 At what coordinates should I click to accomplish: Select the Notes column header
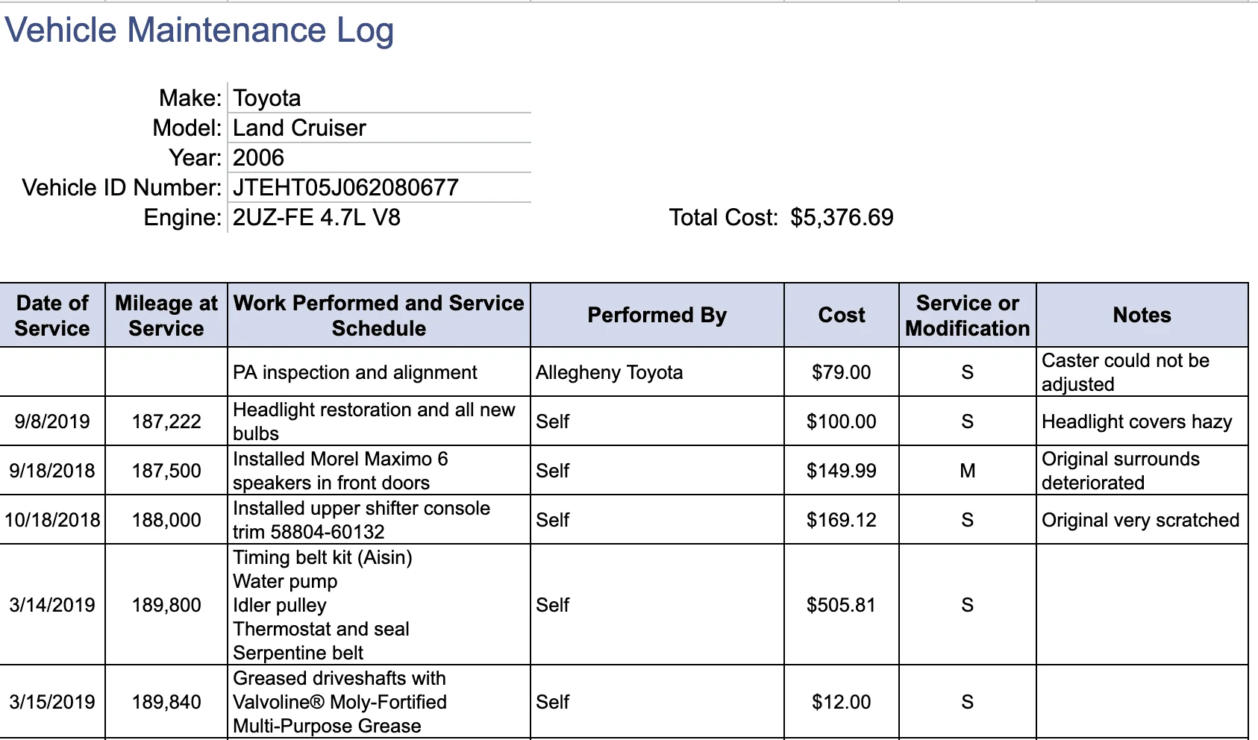click(1142, 315)
